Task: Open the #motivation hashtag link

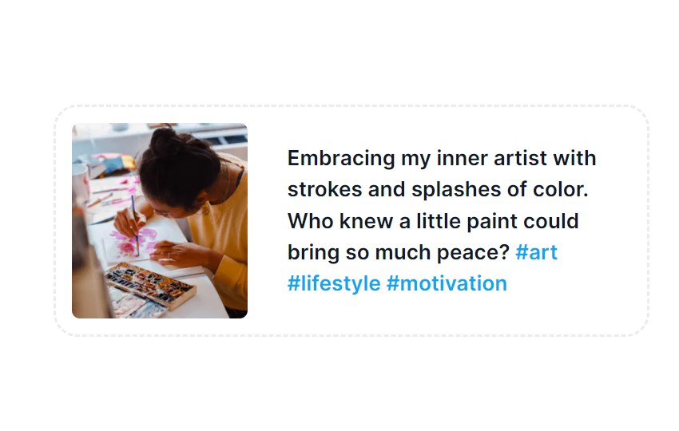Action: point(447,284)
